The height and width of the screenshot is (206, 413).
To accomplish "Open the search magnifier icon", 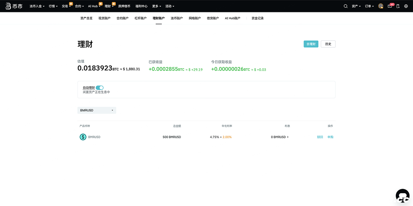I will [x=345, y=6].
